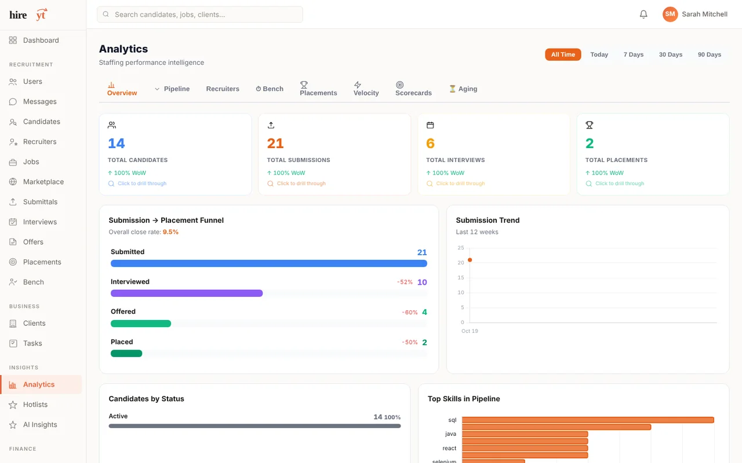Open the Placements analytics tab
742x463 pixels.
tap(318, 89)
